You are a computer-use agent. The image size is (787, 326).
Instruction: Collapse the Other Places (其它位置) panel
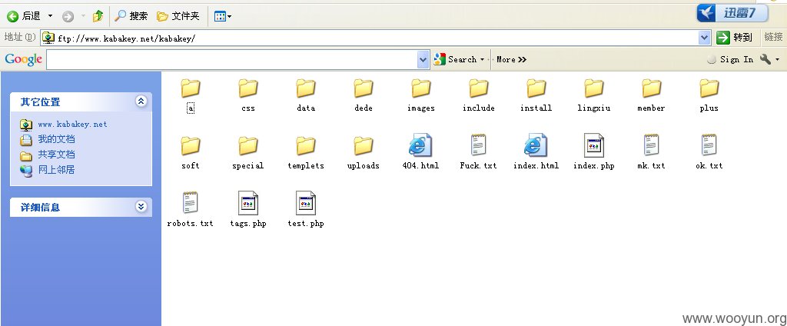[x=141, y=101]
